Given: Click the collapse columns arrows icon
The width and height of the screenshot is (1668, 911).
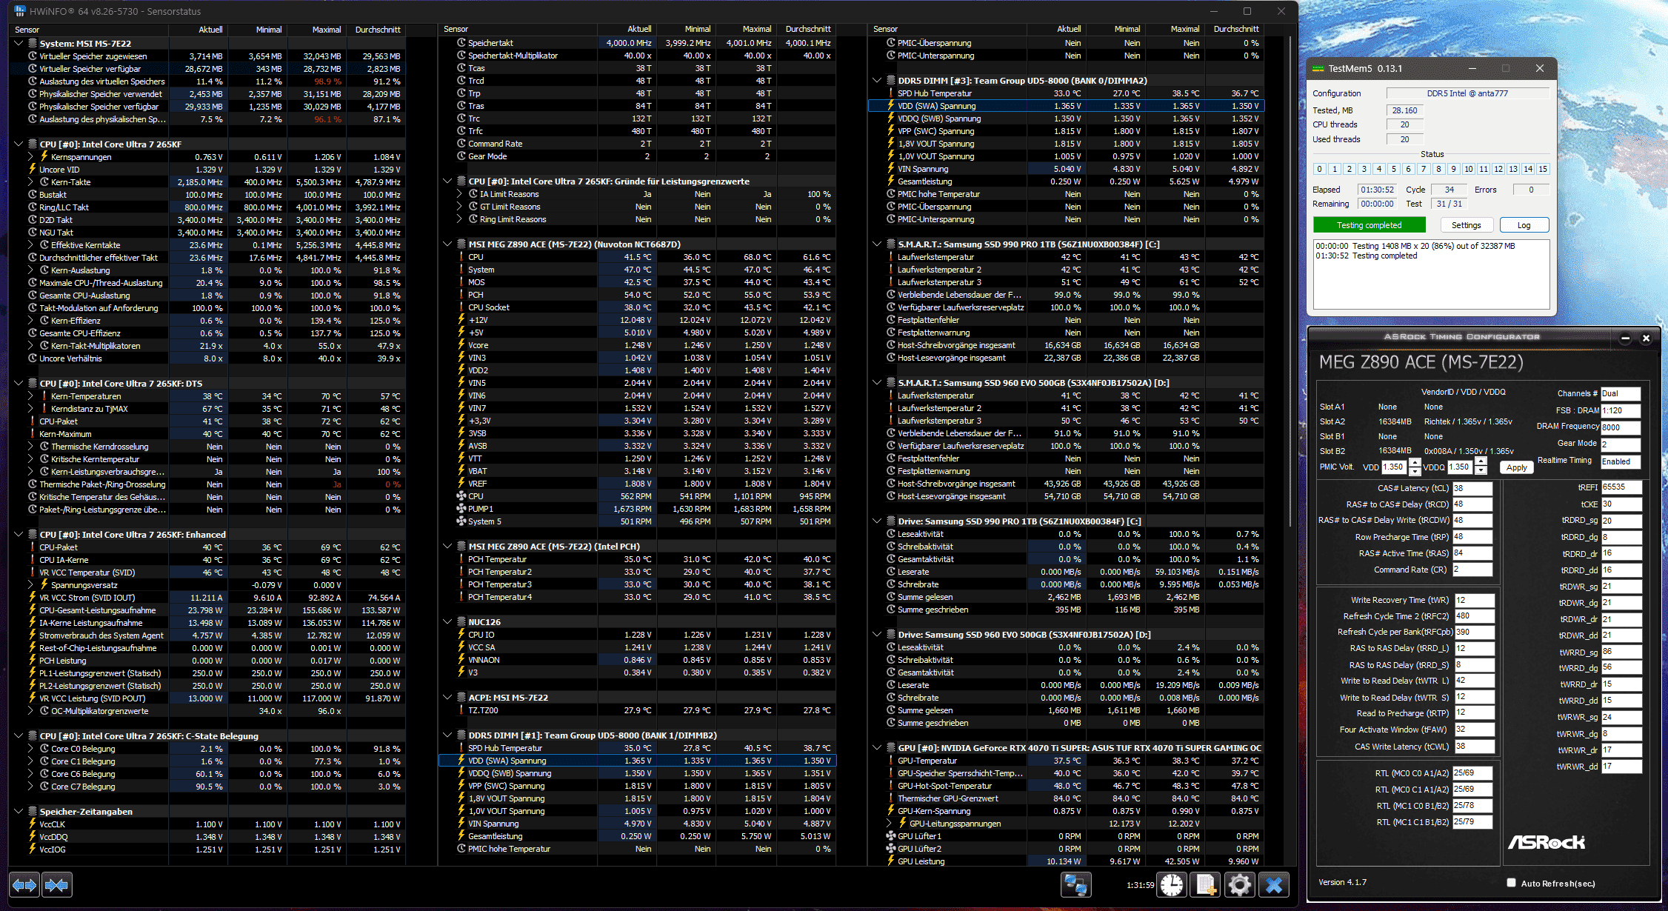Looking at the screenshot, I should (57, 884).
